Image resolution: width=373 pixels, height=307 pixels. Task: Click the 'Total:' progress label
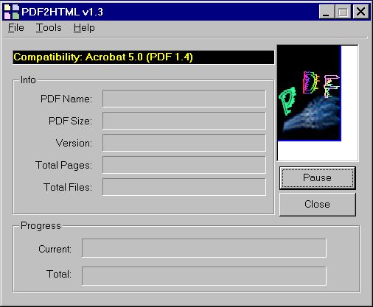pos(59,274)
